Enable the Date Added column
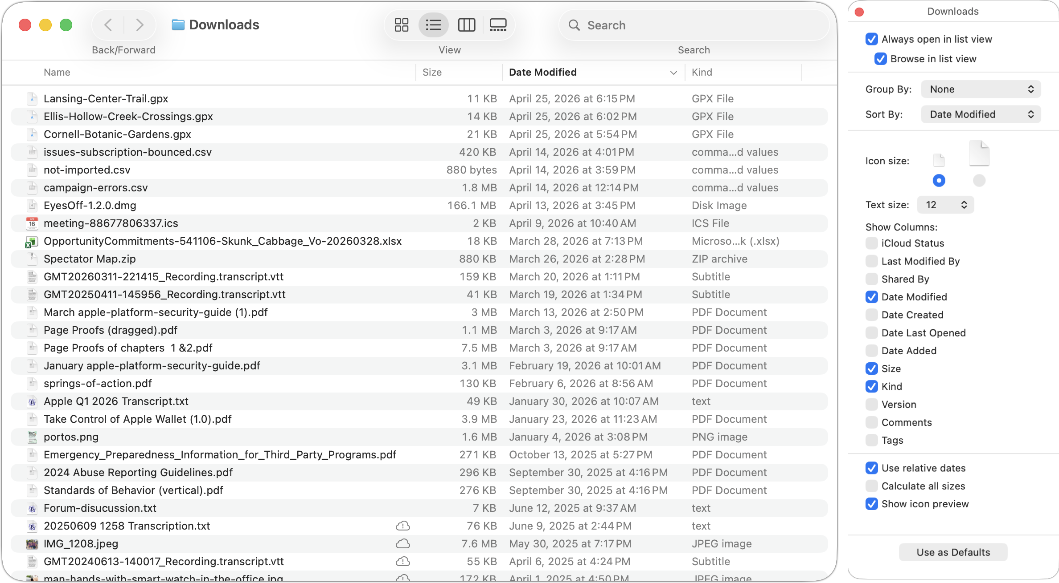 [x=872, y=351]
